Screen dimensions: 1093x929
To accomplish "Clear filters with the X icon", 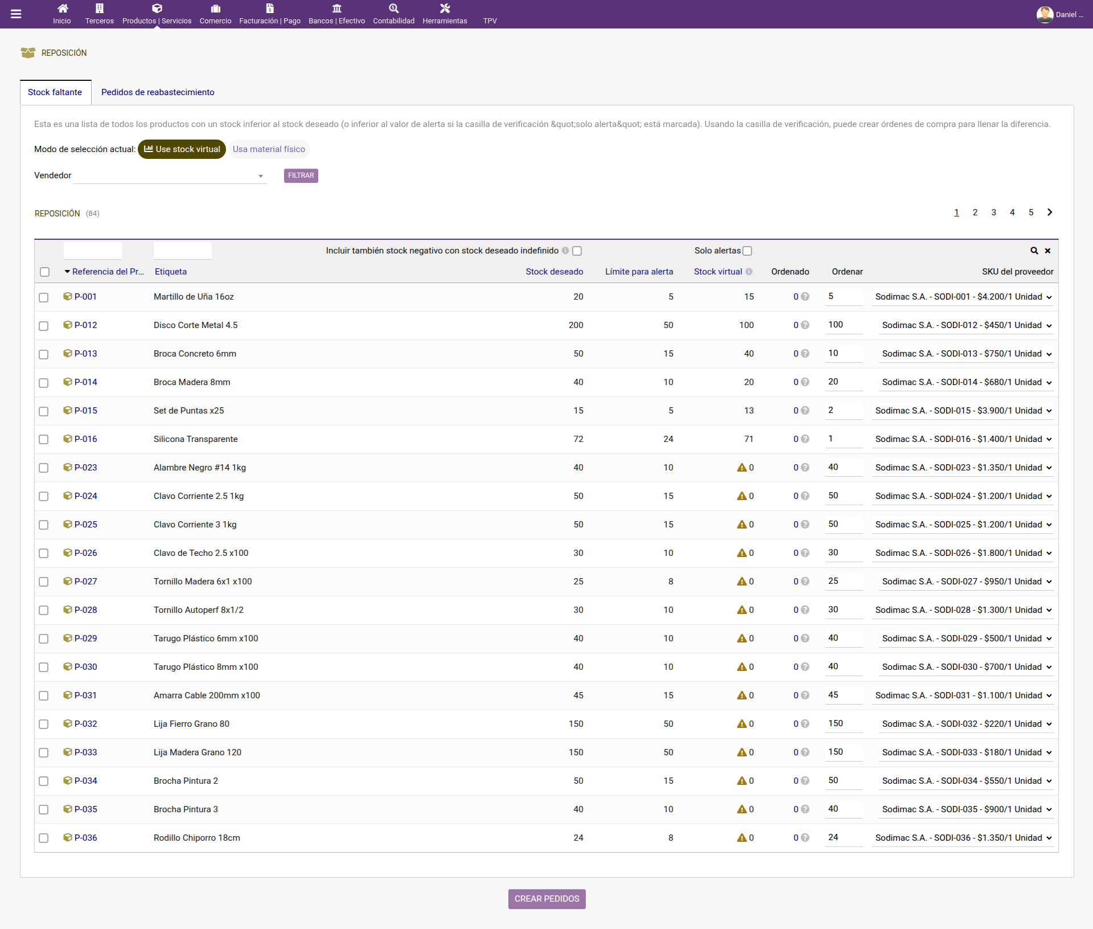I will 1047,251.
